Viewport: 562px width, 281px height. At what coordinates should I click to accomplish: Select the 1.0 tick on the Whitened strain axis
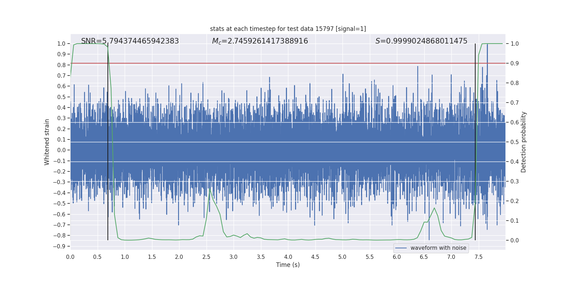61,44
